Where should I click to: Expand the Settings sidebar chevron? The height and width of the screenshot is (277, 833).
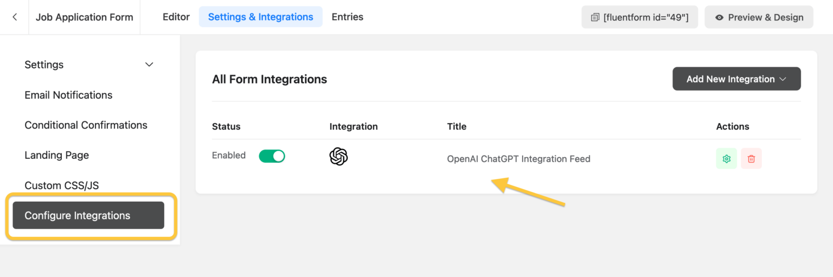coord(149,65)
